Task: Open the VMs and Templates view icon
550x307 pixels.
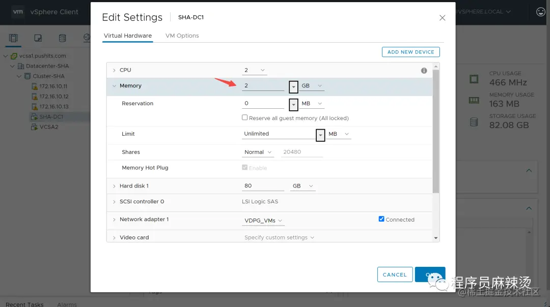Action: (38, 38)
